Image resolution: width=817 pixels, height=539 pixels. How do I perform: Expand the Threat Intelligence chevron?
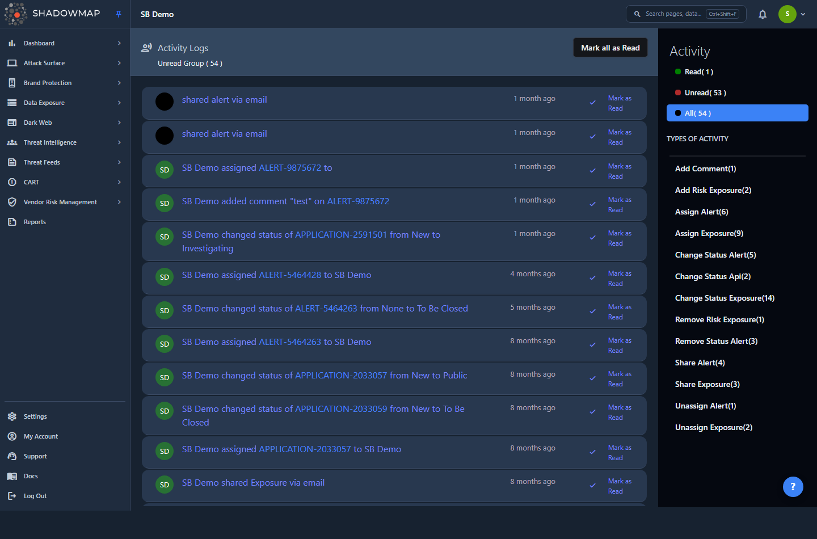coord(119,142)
